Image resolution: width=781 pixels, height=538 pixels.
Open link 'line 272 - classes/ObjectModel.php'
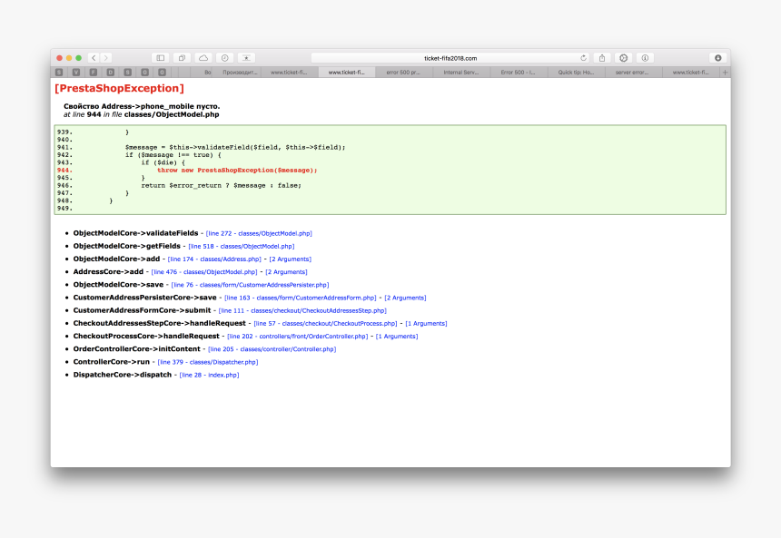(x=259, y=233)
